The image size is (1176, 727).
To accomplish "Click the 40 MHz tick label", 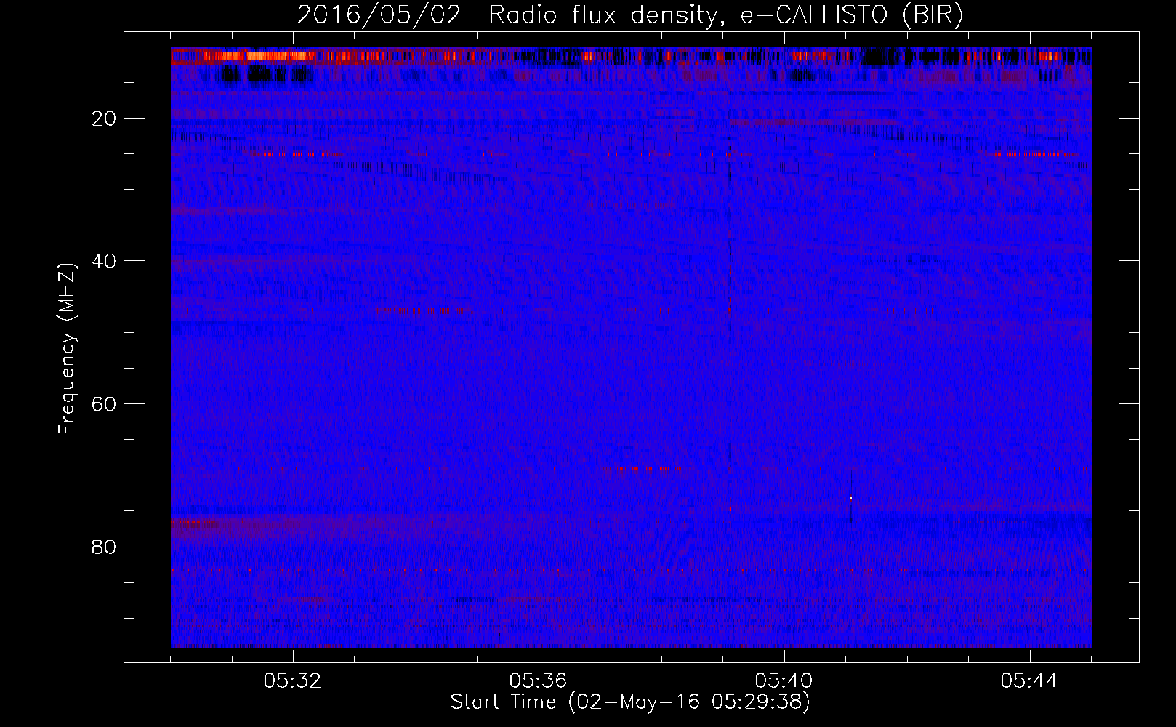I will tap(105, 261).
